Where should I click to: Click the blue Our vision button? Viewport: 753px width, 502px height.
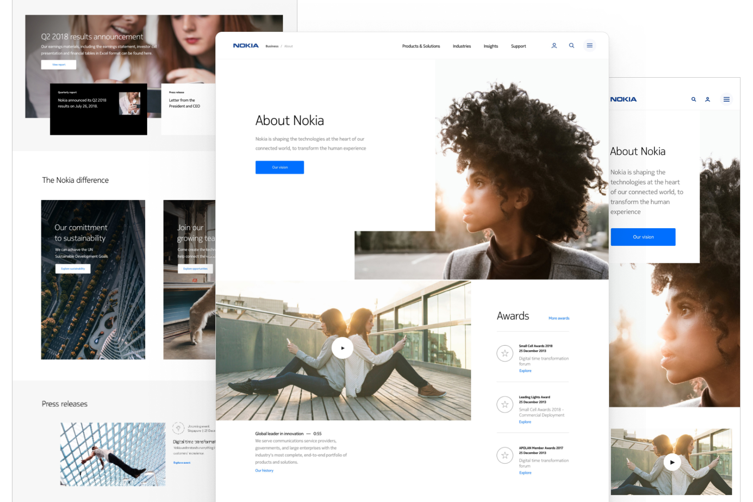click(x=279, y=167)
